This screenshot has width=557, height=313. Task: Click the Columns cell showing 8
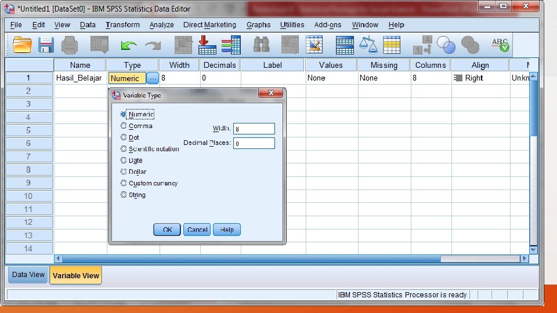coord(431,78)
